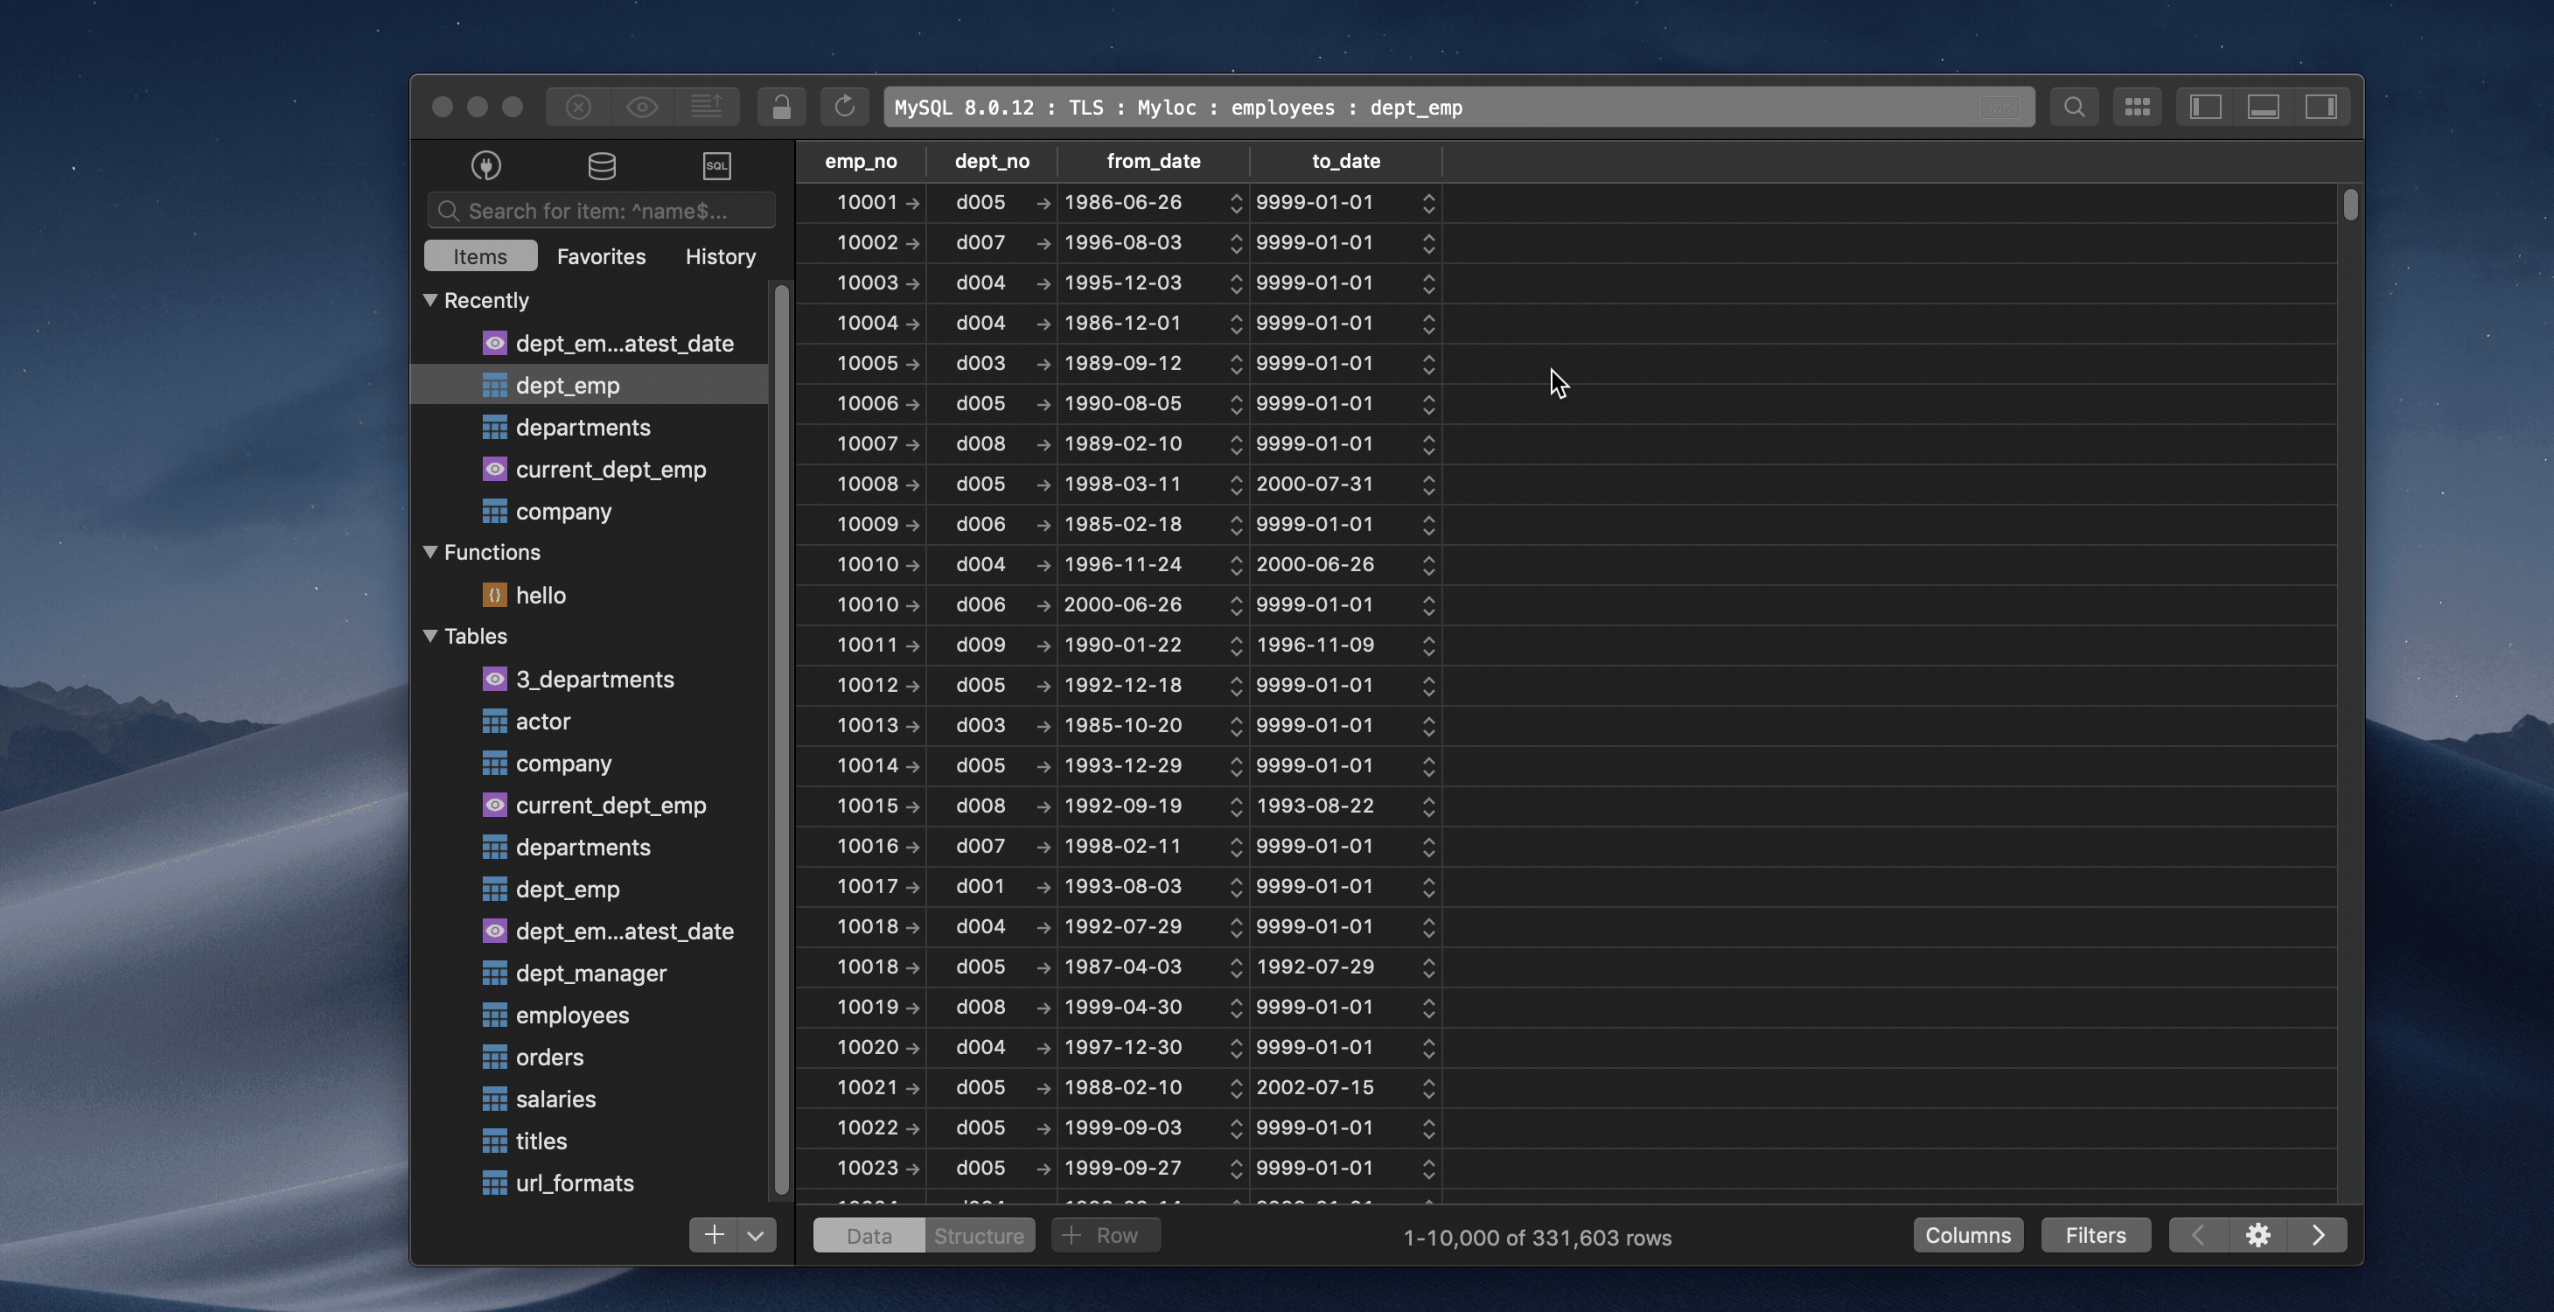This screenshot has width=2554, height=1312.
Task: Open the toolbar search magnifier
Action: 2074,106
